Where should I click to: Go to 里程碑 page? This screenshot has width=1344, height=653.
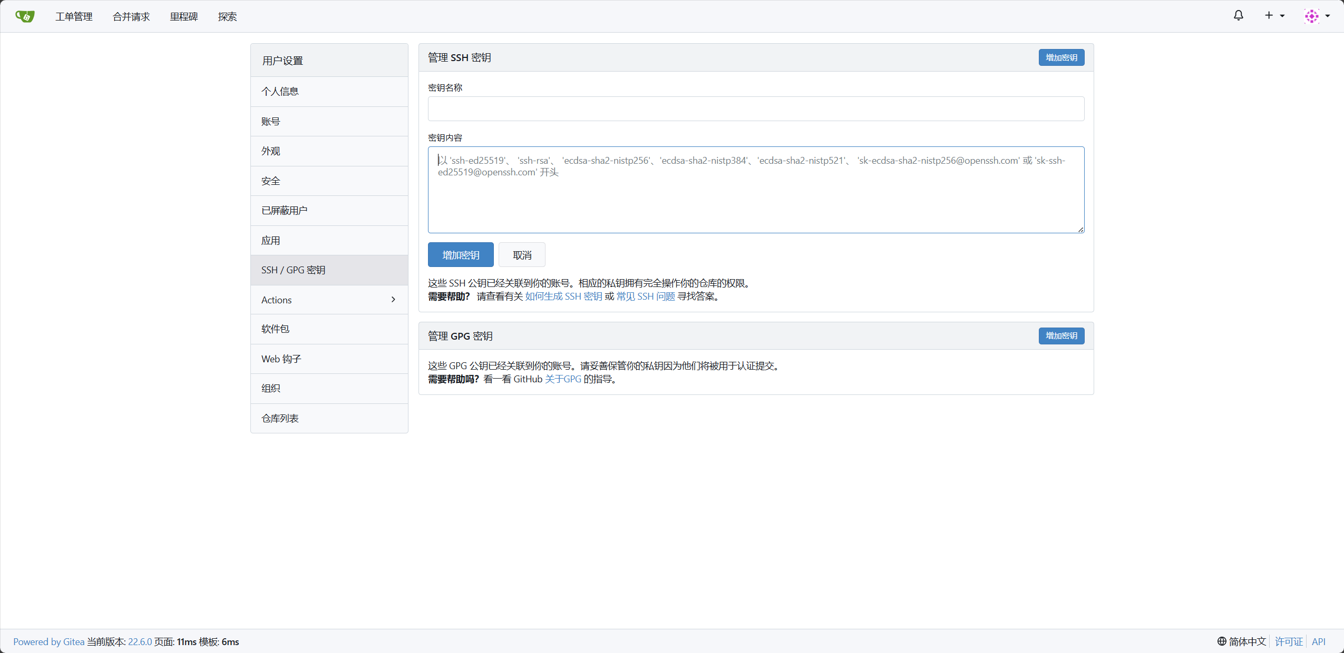[x=183, y=17]
